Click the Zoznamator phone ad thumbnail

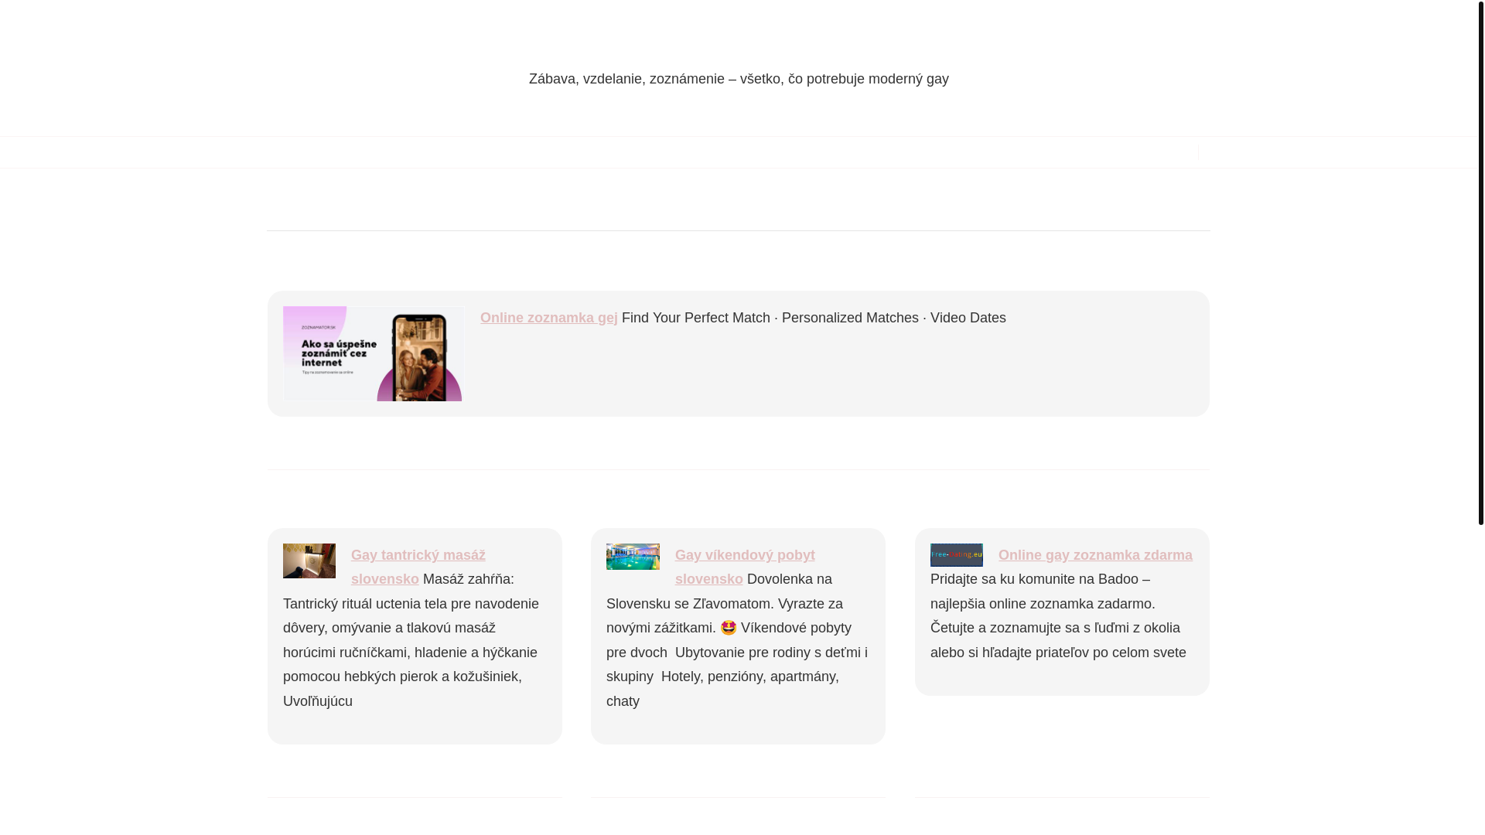click(373, 353)
